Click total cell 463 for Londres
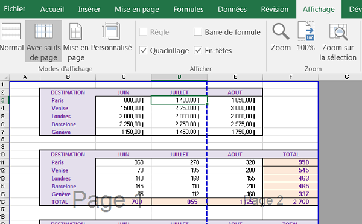Screen dimensions: 362x224 pyautogui.click(x=291, y=178)
